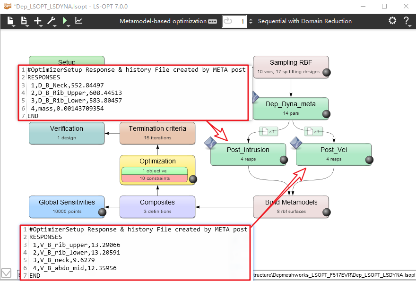Open the wrench Tools icon

pos(51,20)
